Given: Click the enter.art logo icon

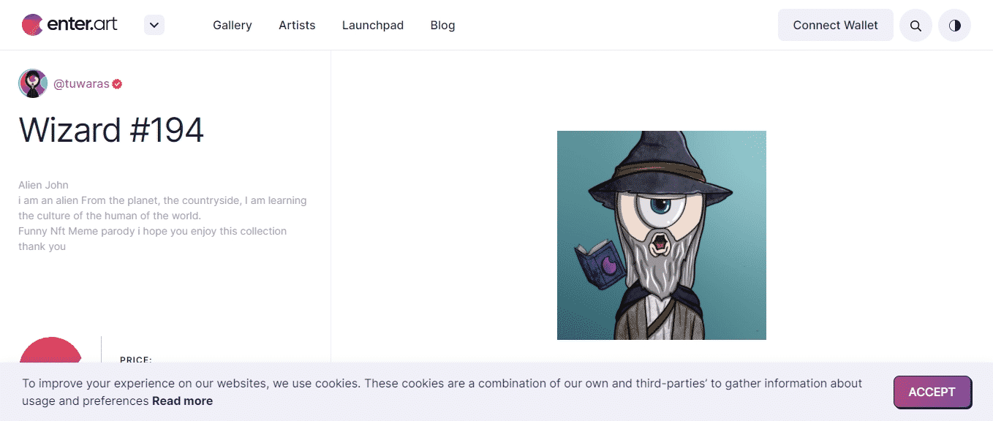Looking at the screenshot, I should [32, 25].
